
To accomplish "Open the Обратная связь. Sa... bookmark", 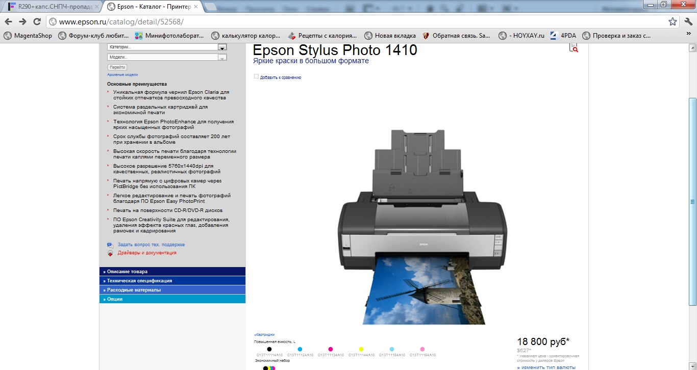I will 456,36.
